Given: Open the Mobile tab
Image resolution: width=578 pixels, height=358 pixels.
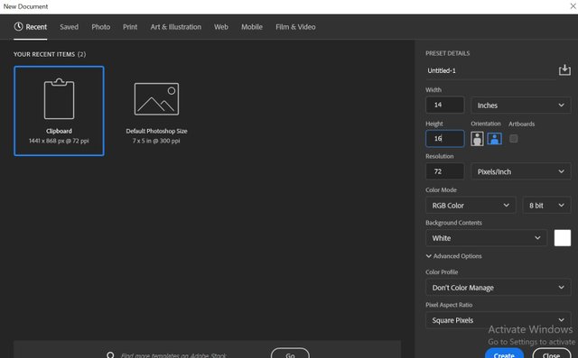Looking at the screenshot, I should click(x=252, y=27).
